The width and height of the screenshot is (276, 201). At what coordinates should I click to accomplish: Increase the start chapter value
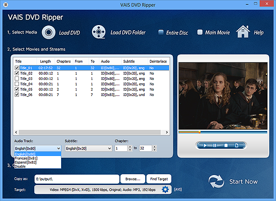[130, 147]
